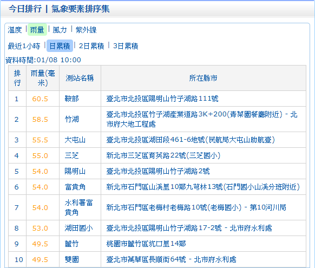Click address 臺北市萬華區長順街64號
The image size is (315, 268).
171,259
